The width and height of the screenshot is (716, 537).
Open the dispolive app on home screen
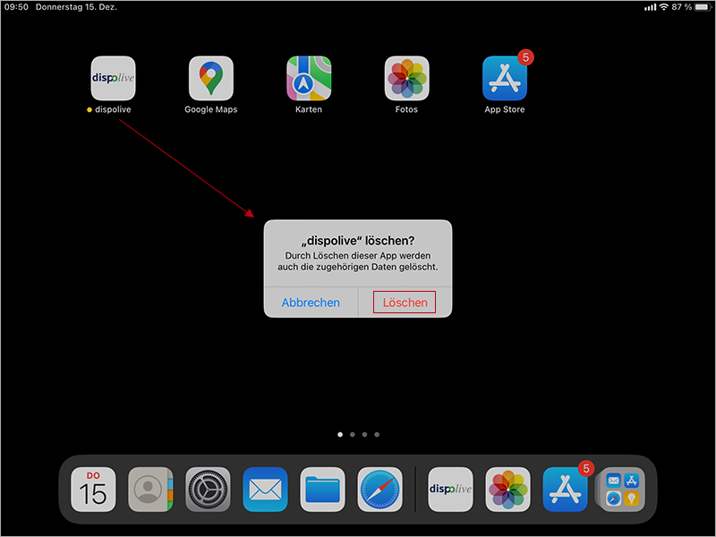click(114, 78)
